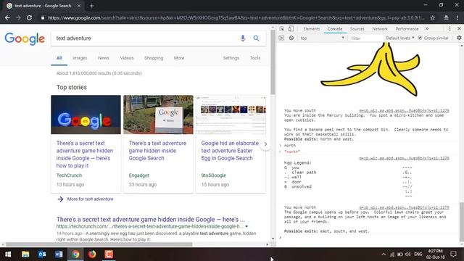Click the voice search microphone icon

coord(243,38)
